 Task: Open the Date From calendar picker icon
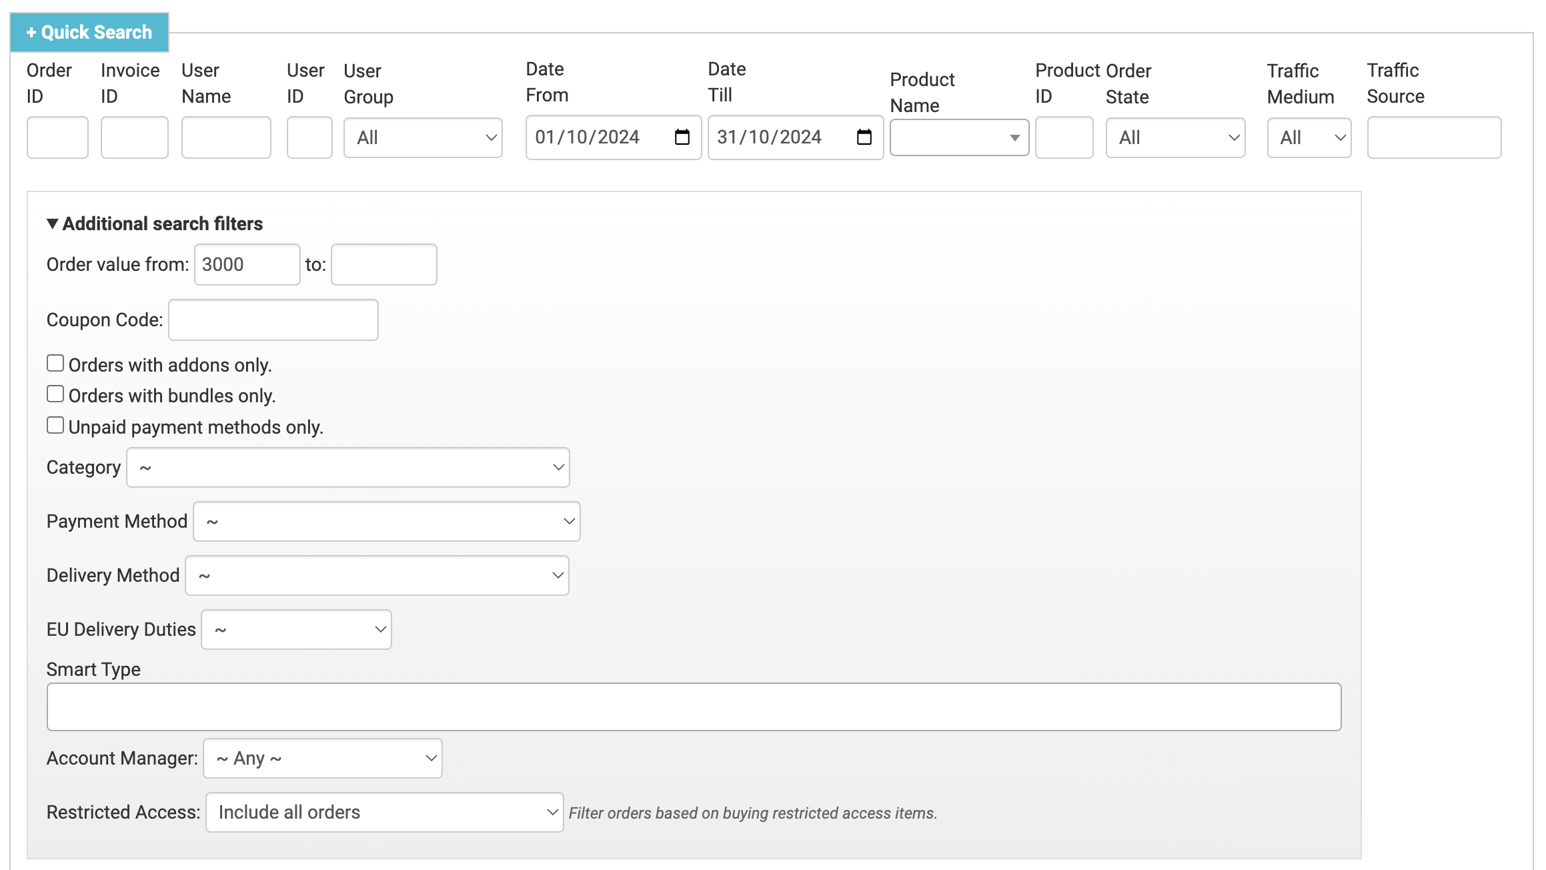(682, 137)
